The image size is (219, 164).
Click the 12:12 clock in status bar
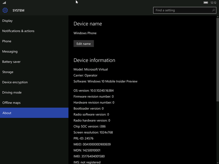pyautogui.click(x=213, y=3)
